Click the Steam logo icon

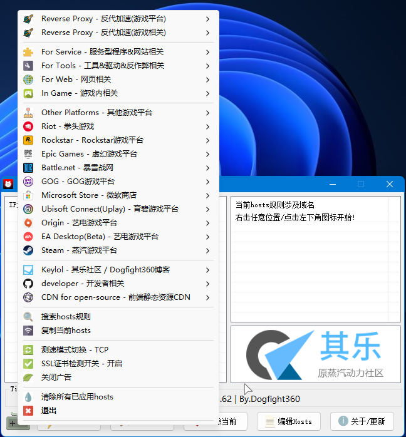coord(28,250)
